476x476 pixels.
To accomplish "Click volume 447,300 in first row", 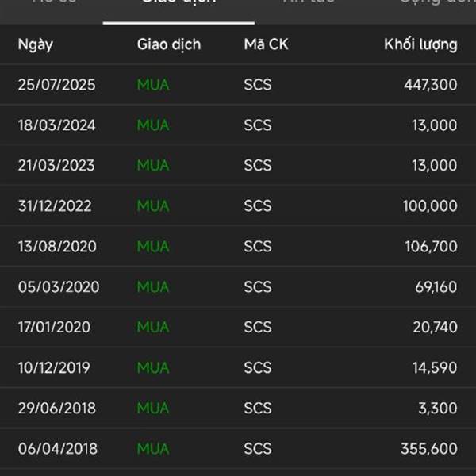I will coord(431,85).
